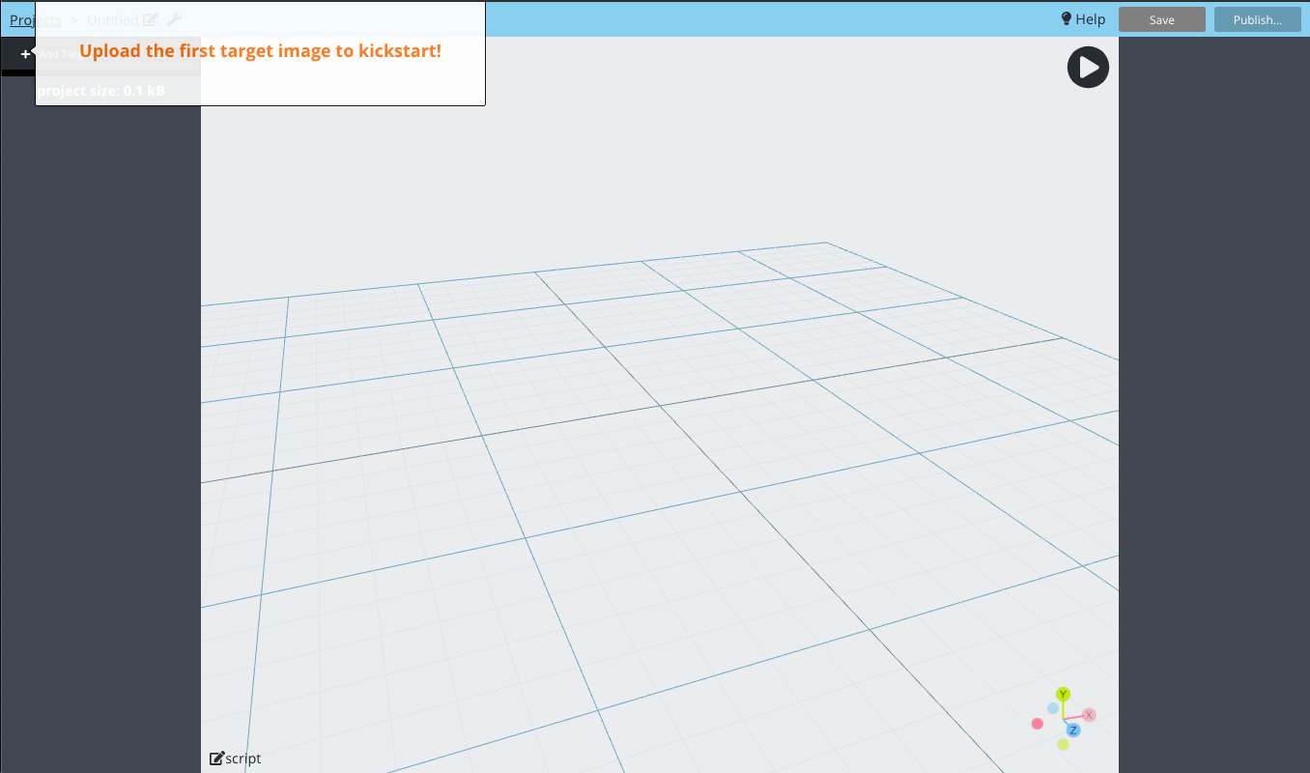Screen dimensions: 1310x773
Task: Click the Untitled project name
Action: (x=112, y=19)
